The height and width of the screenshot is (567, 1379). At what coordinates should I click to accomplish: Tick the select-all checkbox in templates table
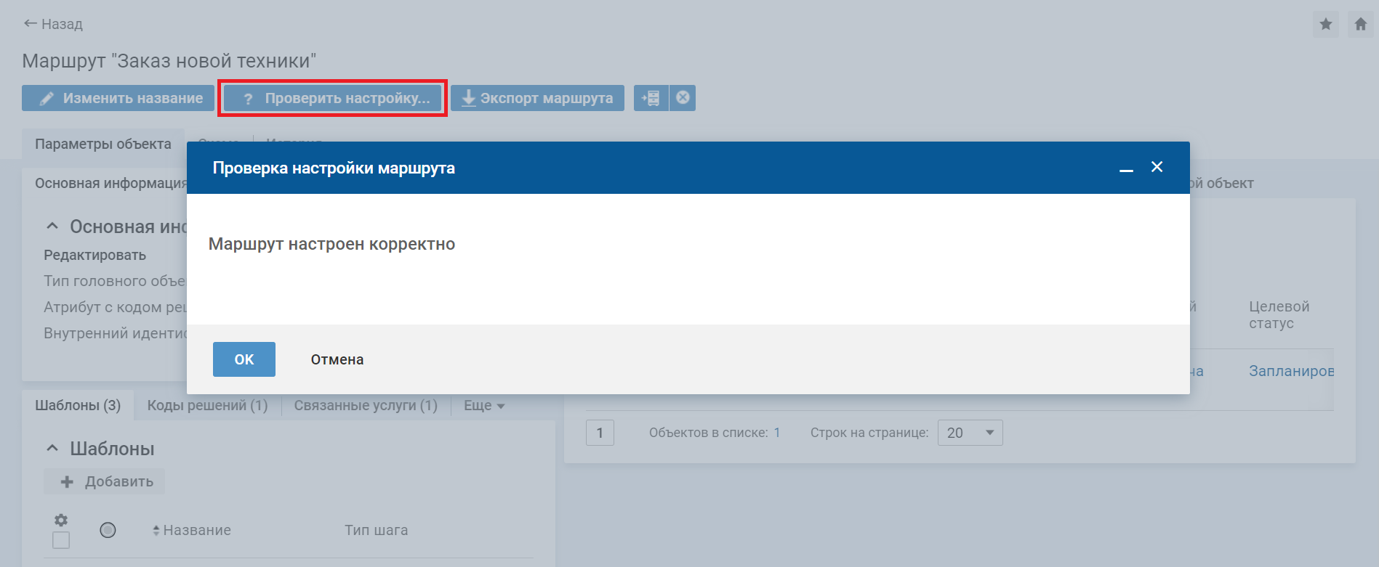61,540
